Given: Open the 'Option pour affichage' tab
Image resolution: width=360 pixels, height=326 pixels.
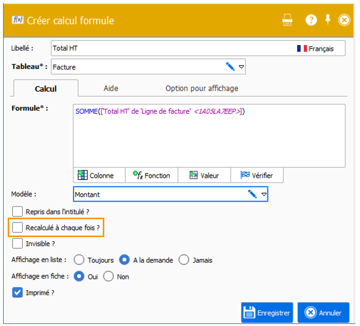Looking at the screenshot, I should [201, 88].
